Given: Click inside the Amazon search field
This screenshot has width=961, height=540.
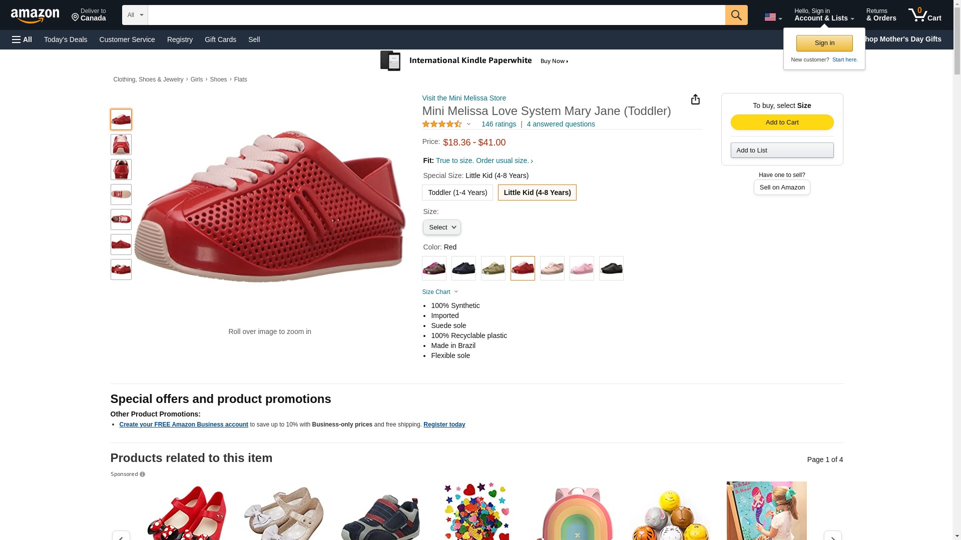Looking at the screenshot, I should point(436,15).
